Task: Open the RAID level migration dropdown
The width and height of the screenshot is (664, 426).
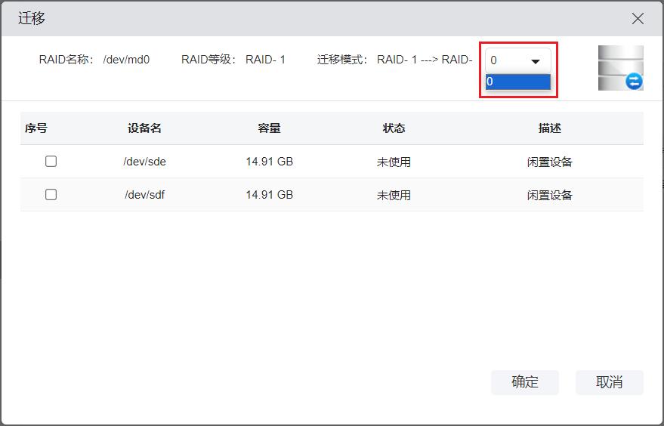Action: [518, 60]
